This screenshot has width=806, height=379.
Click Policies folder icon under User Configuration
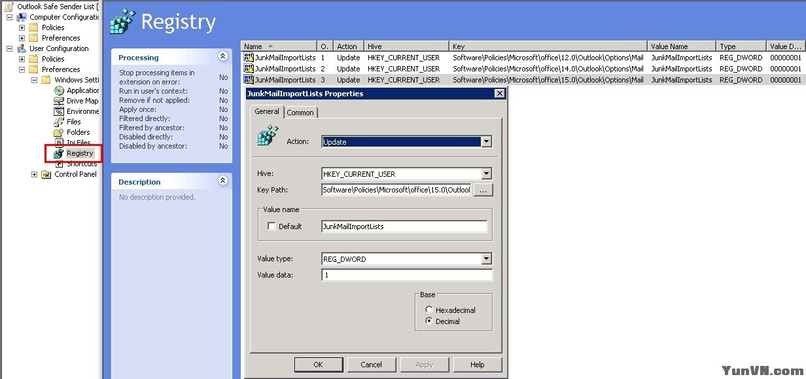coord(34,59)
